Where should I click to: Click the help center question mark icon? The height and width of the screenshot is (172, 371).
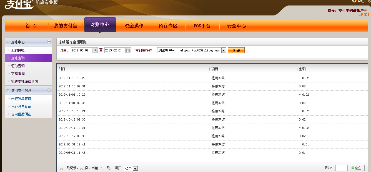[354, 1]
